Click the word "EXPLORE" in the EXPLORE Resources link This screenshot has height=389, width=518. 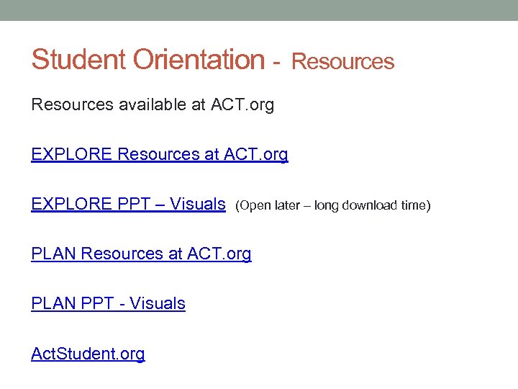click(72, 154)
